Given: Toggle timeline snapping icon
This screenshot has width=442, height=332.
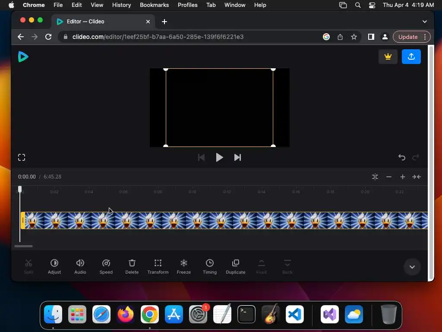Looking at the screenshot, I should pos(375,177).
